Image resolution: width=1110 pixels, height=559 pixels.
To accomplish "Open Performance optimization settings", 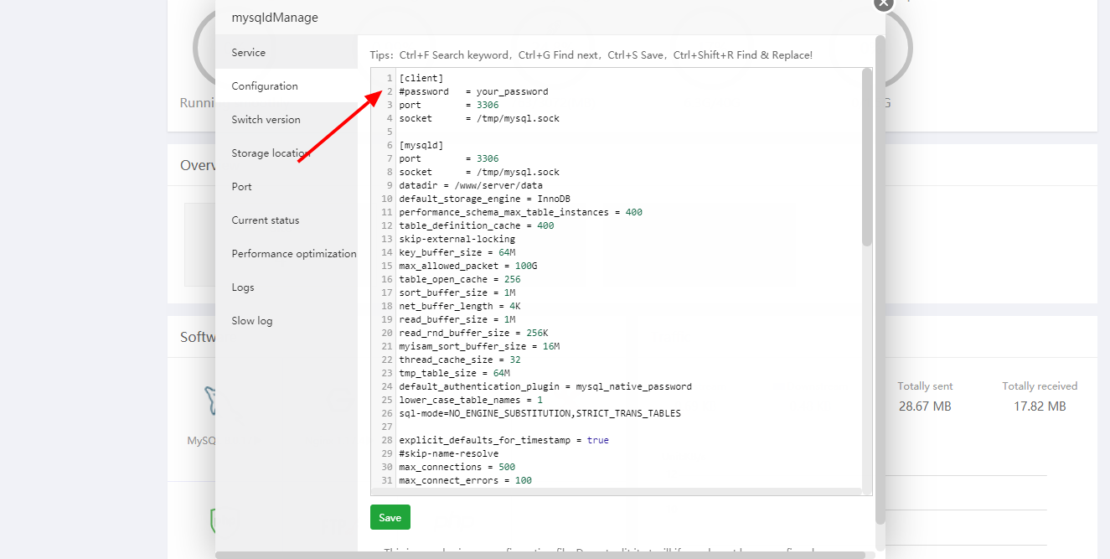I will point(294,254).
